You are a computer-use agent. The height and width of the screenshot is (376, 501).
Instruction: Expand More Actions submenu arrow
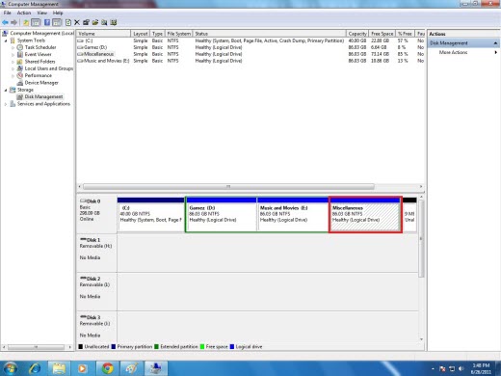coord(496,52)
